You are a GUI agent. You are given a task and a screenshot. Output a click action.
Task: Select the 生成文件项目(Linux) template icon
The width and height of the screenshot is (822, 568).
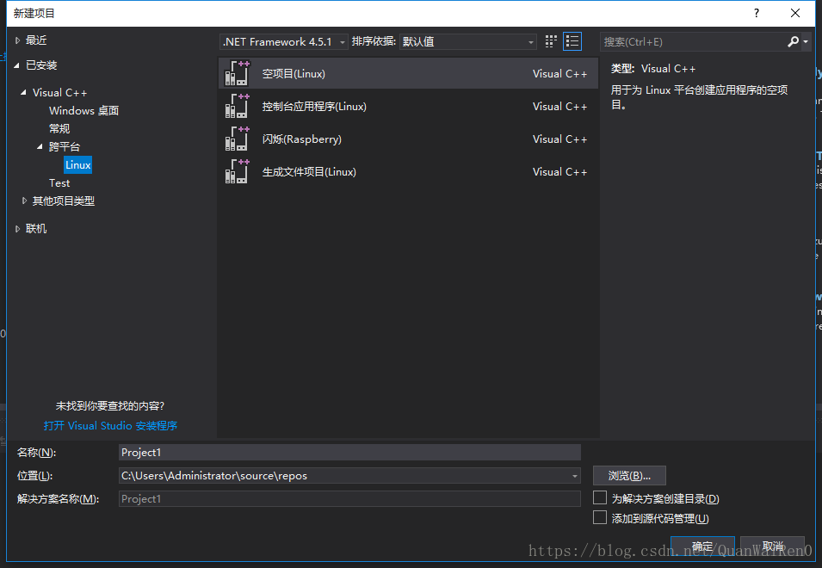[237, 171]
